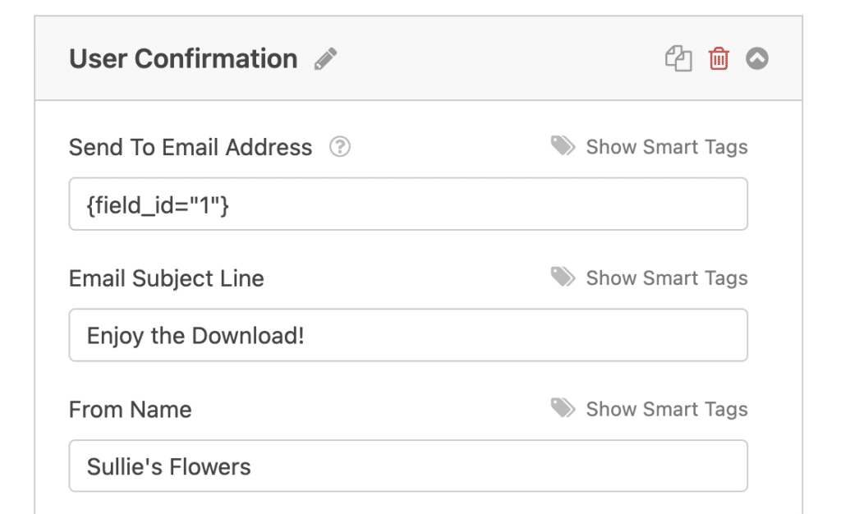Screen dimensions: 841x514
Task: Click the tag icon next to Email Subject Line
Action: [x=563, y=277]
